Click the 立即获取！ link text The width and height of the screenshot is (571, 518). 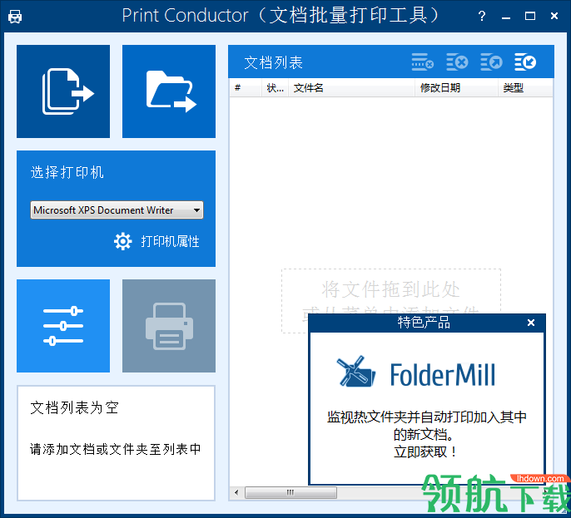(425, 452)
